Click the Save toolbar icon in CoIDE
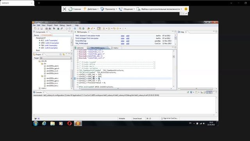 point(41,29)
